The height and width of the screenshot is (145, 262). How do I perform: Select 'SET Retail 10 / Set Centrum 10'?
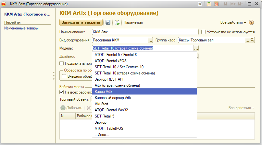pos(144,67)
